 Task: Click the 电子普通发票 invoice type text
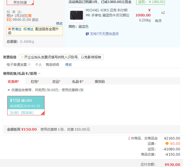[x=17, y=65]
